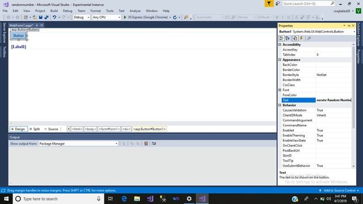This screenshot has width=363, height=204.
Task: Click the Property Pages wrench icon
Action: click(x=309, y=38)
